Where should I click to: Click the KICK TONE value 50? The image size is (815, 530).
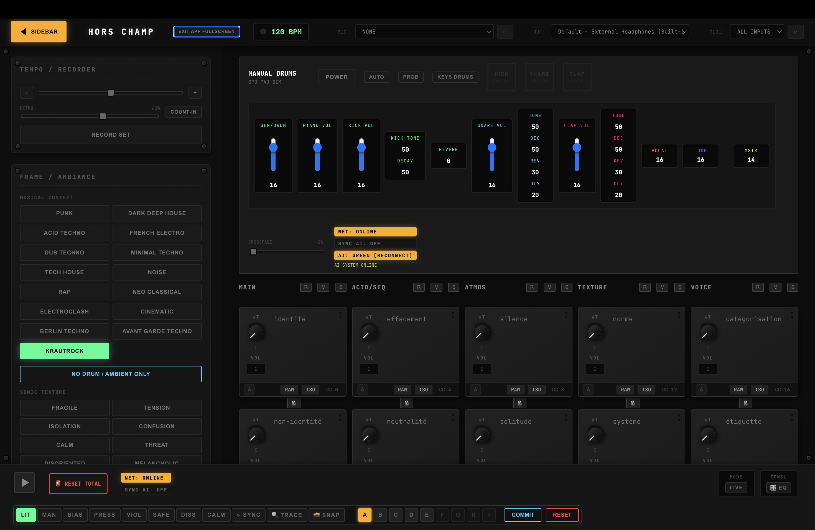405,150
